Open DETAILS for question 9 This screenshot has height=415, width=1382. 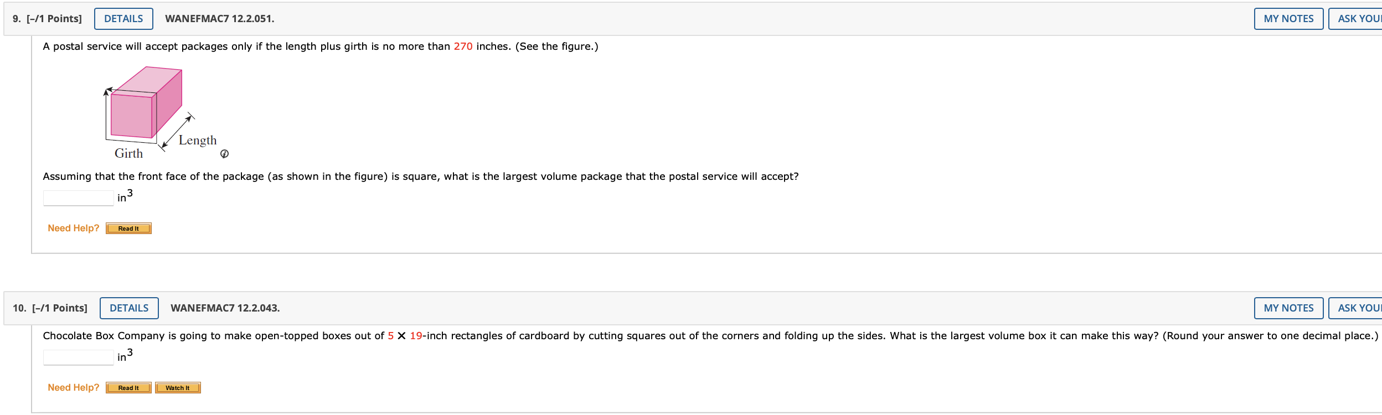(x=123, y=18)
